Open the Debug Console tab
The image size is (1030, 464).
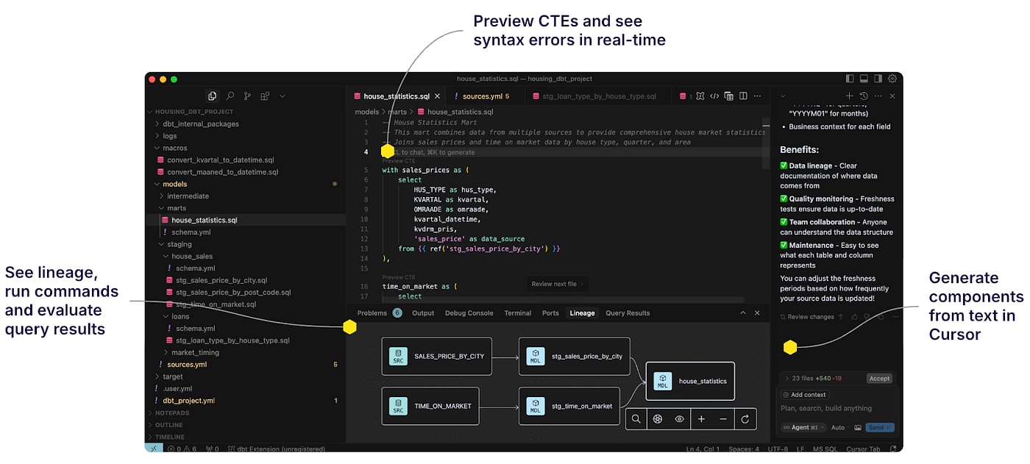tap(469, 313)
